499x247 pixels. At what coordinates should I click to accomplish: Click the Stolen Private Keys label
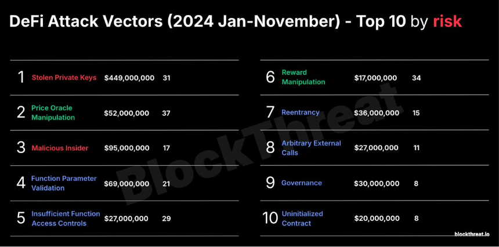tap(64, 78)
